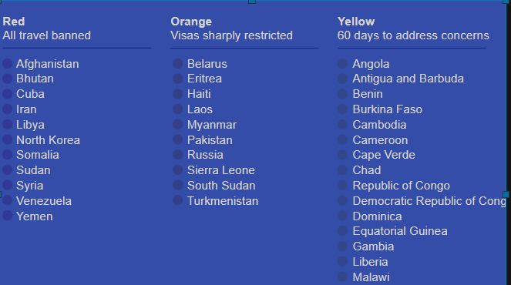Click the dot next to Malawi
Image resolution: width=511 pixels, height=285 pixels.
click(342, 277)
